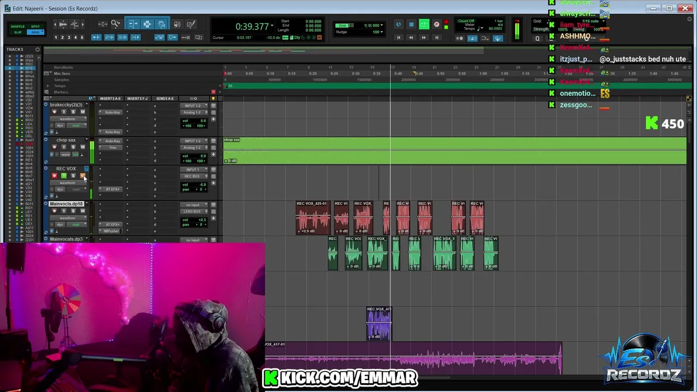Expand the Tempo ruler
This screenshot has width=697, height=392.
tap(48, 86)
